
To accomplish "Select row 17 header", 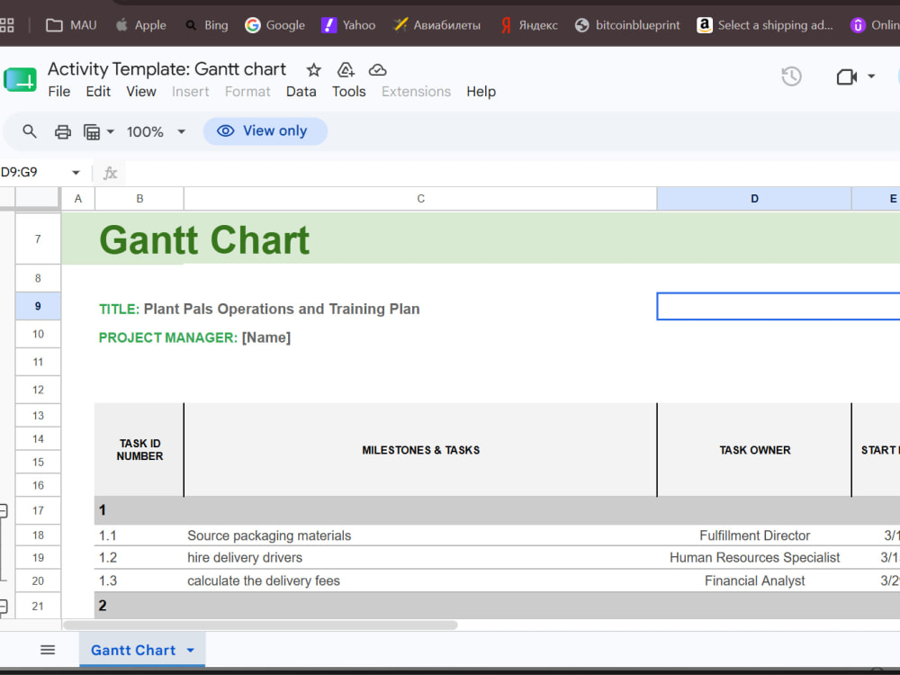I will click(38, 510).
